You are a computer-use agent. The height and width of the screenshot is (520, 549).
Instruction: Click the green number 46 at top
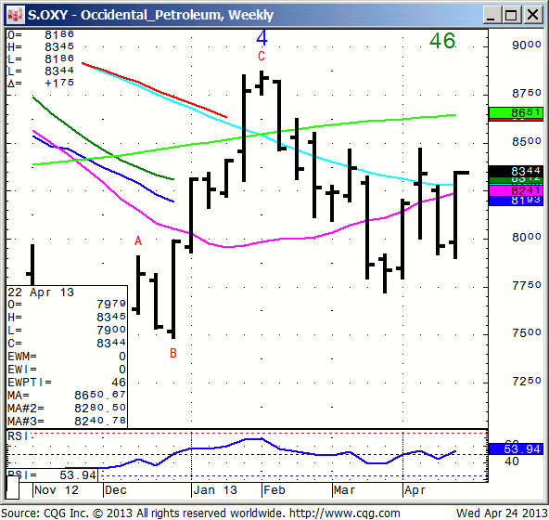point(442,41)
